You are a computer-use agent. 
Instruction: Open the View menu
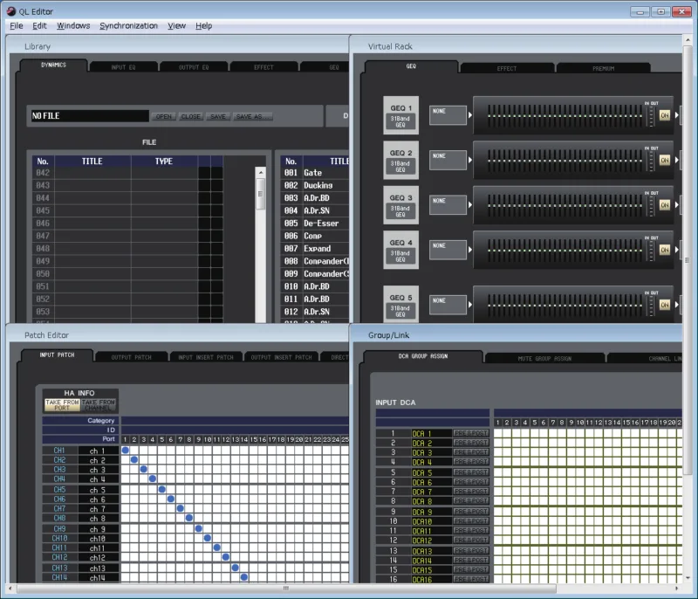[177, 26]
